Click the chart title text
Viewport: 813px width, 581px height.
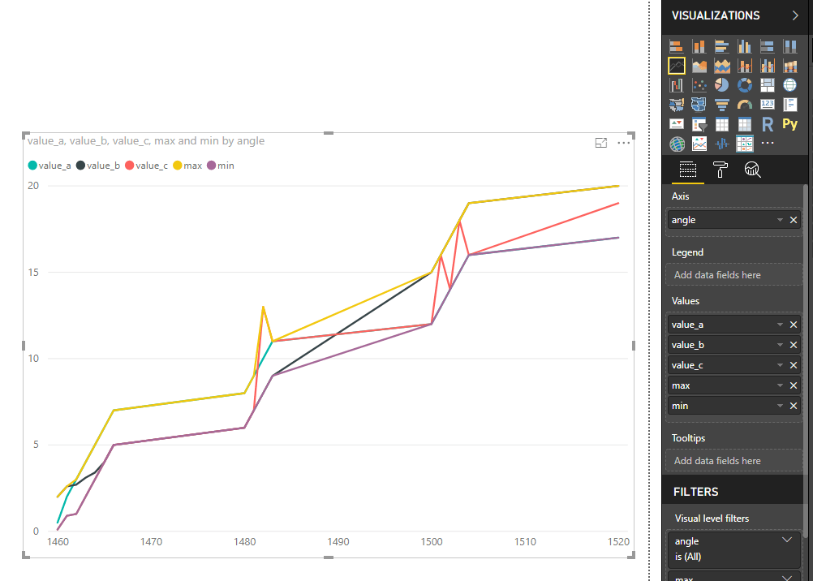[146, 141]
